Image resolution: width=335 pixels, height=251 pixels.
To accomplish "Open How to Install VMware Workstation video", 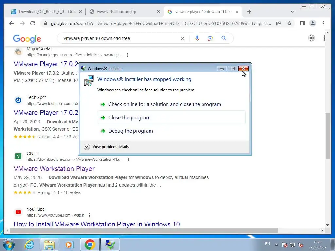I will (97, 224).
